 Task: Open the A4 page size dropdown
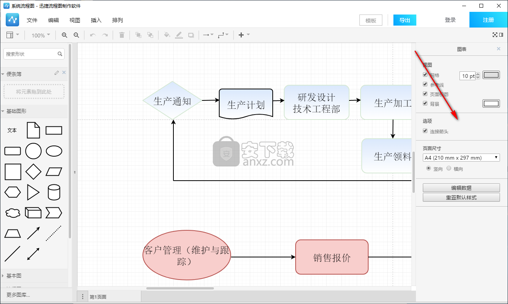(x=461, y=157)
